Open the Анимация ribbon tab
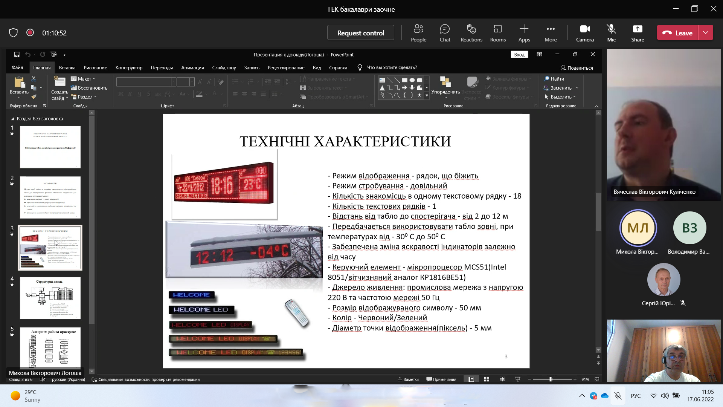This screenshot has width=723, height=407. [x=192, y=68]
